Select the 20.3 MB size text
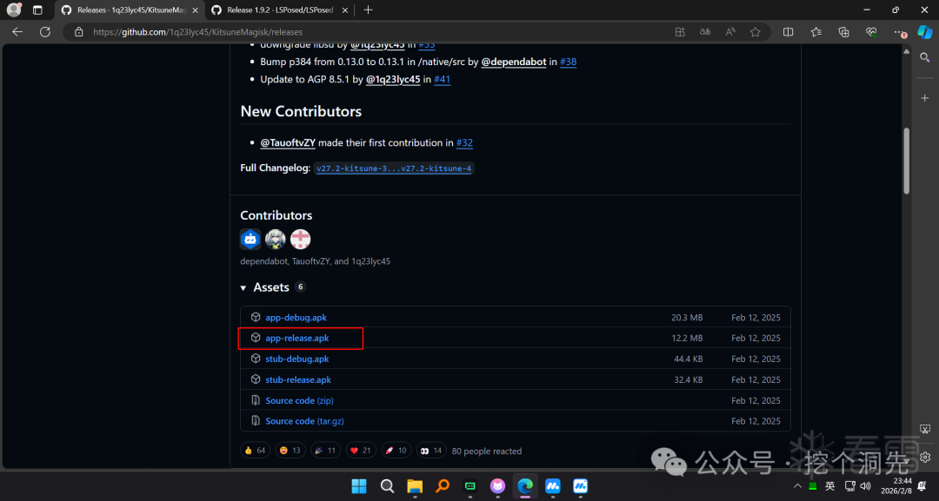 click(x=687, y=318)
